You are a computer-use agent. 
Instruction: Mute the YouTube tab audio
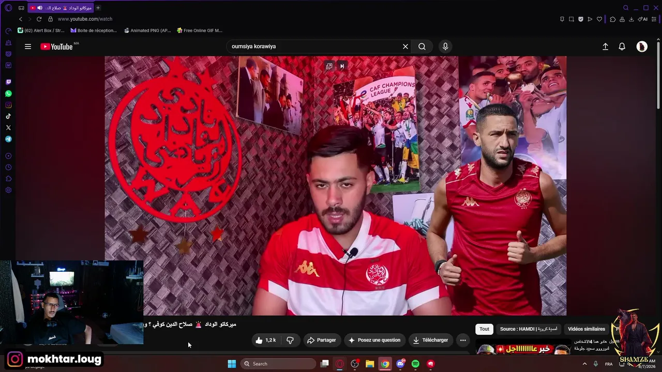[x=40, y=8]
